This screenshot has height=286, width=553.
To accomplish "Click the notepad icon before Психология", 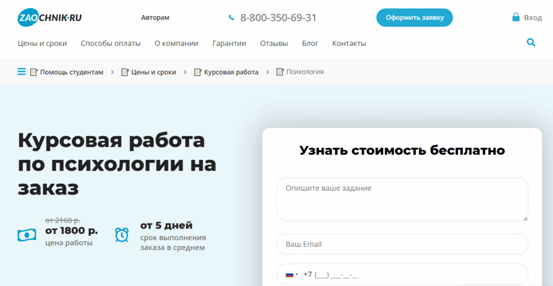I will 280,72.
